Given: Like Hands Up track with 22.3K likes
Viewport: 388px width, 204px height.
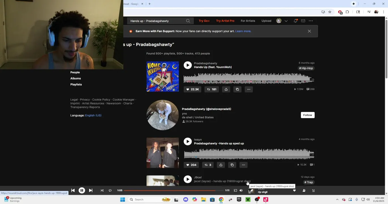Looking at the screenshot, I should (x=192, y=89).
